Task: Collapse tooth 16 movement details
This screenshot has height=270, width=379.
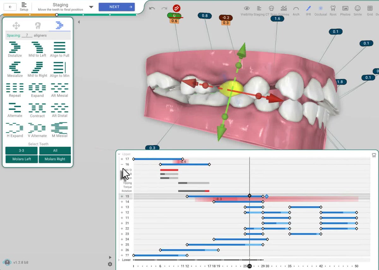Action: click(x=122, y=164)
